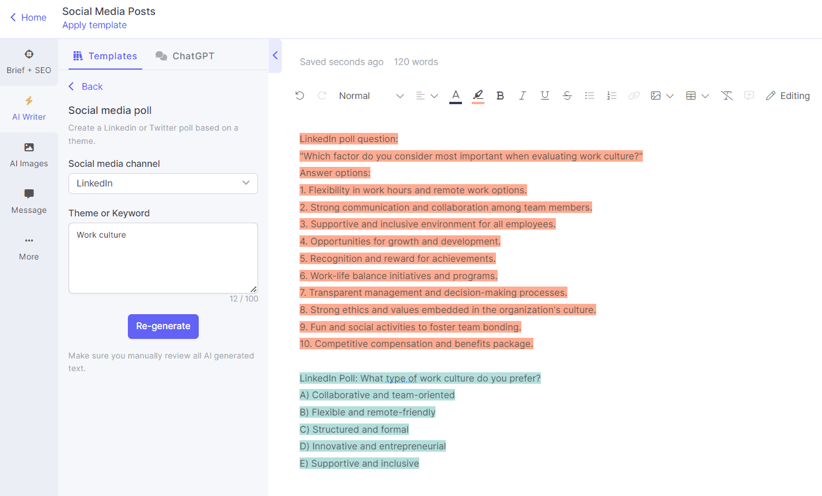Viewport: 822px width, 496px height.
Task: Toggle italic formatting
Action: click(x=522, y=96)
